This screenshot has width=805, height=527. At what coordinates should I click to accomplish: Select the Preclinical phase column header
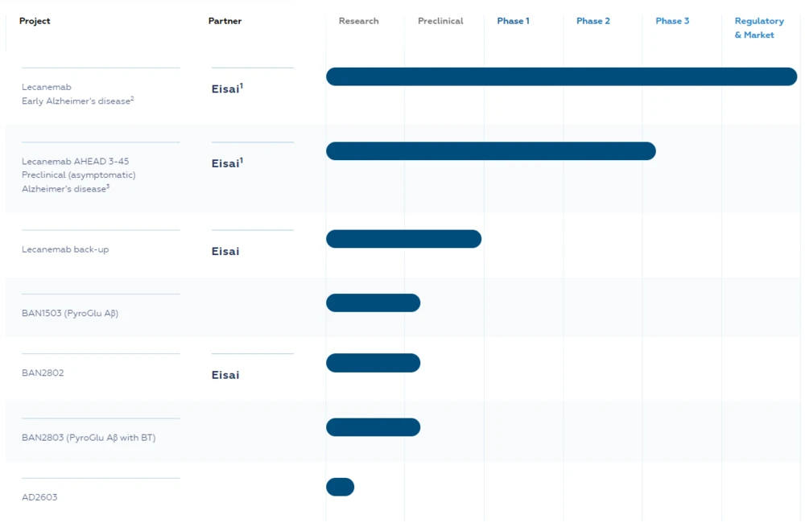(x=440, y=21)
